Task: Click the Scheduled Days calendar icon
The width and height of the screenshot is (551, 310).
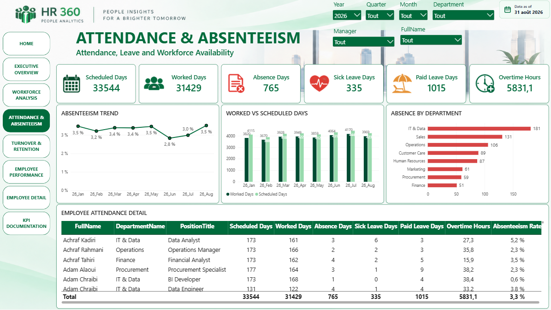Action: point(71,84)
